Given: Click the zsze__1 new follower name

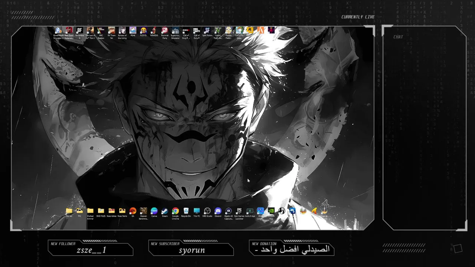Looking at the screenshot, I should 91,250.
